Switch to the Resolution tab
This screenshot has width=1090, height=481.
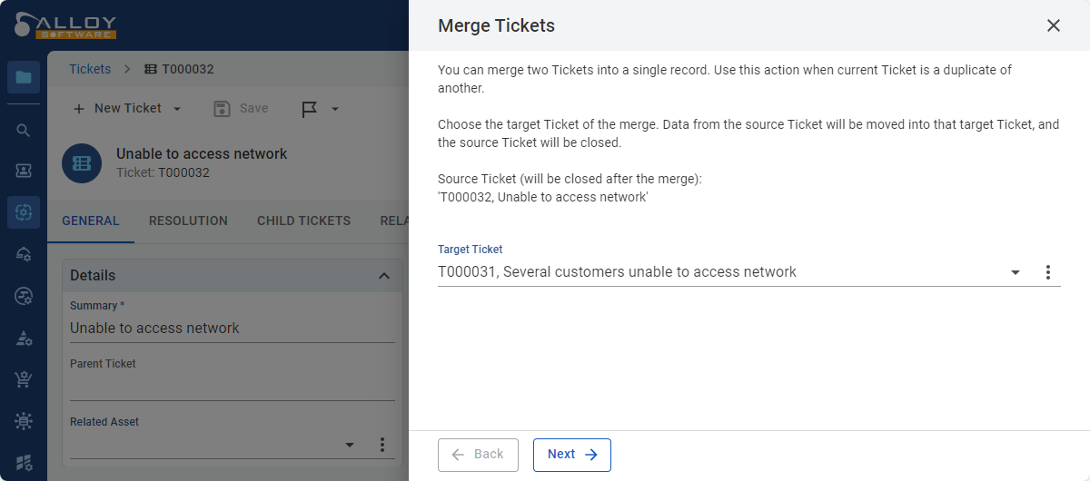coord(188,221)
